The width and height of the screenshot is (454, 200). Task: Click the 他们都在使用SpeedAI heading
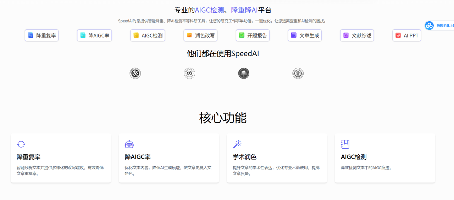223,53
